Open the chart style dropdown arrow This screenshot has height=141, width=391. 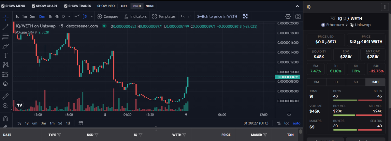point(91,16)
